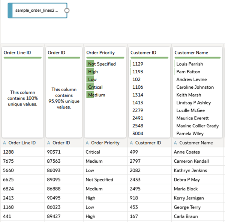225x222 pixels.
Task: Select Andrew Levine in Customer Name tile
Action: point(191,79)
